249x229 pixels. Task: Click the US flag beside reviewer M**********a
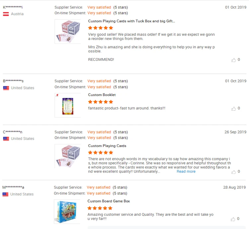click(5, 194)
